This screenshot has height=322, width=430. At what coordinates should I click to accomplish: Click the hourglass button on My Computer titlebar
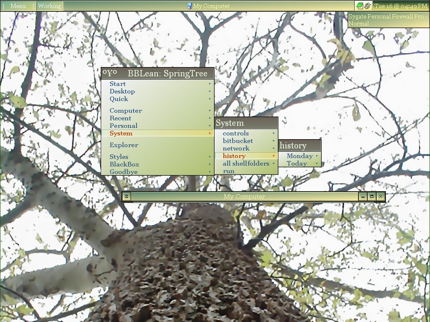(x=126, y=196)
